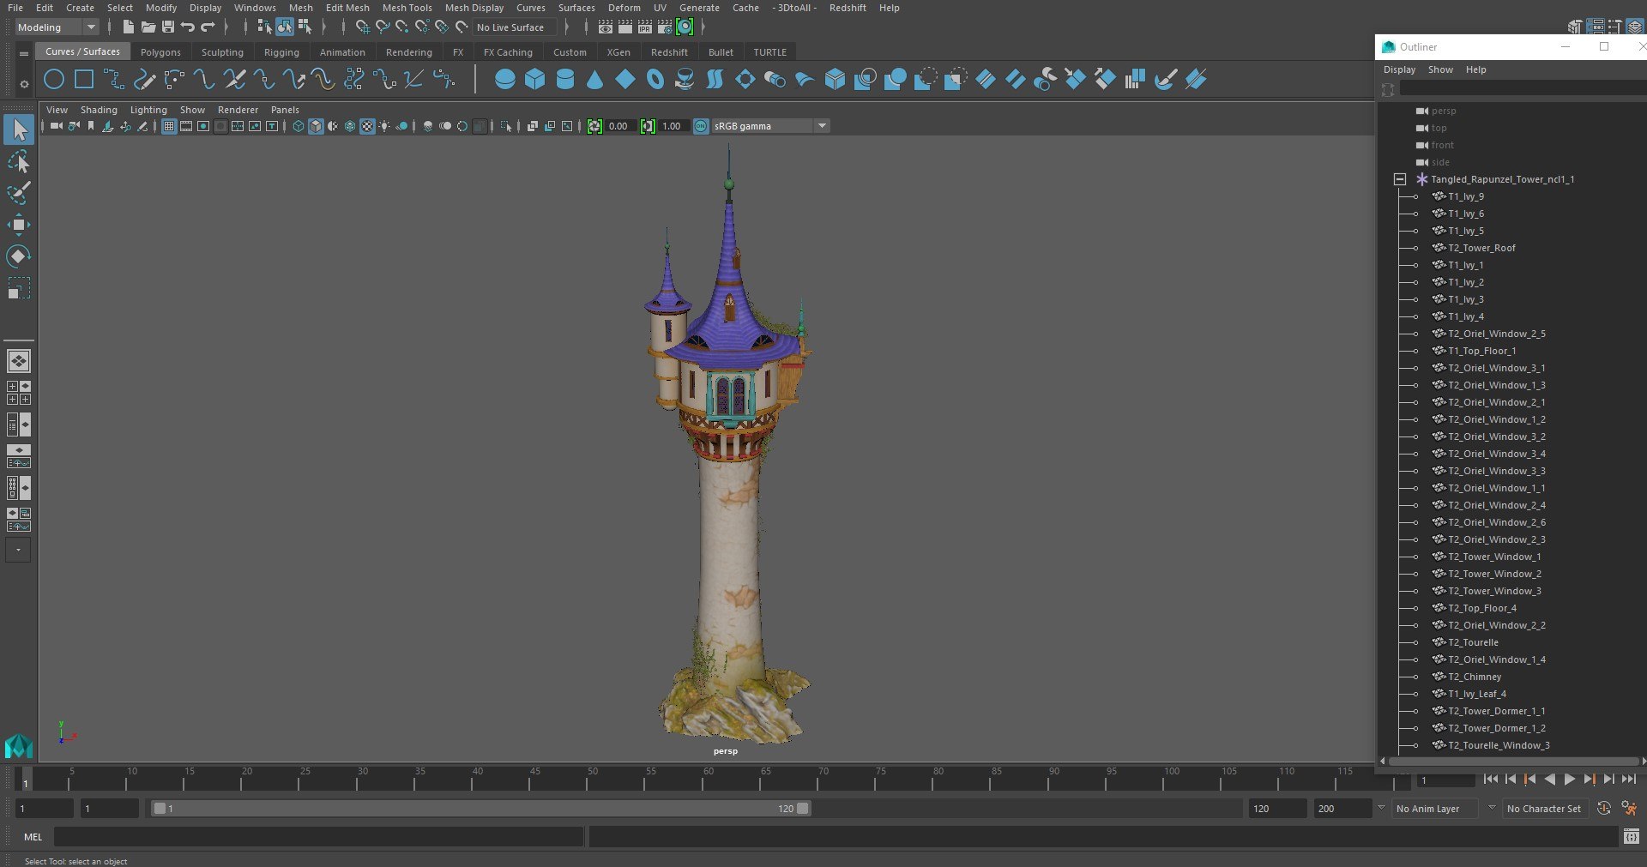
Task: Open the Outliner Display menu
Action: [1399, 69]
